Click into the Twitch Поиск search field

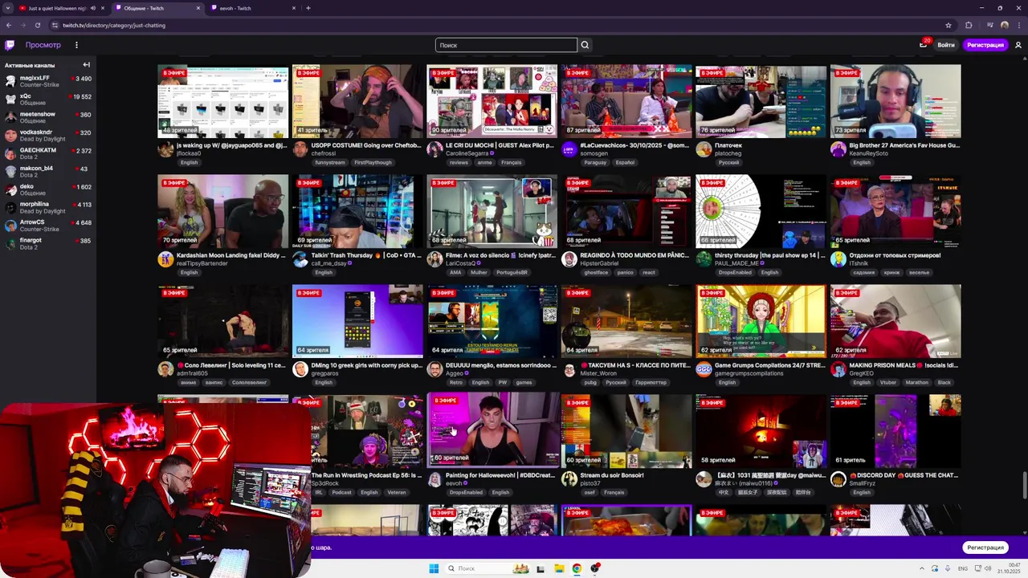pyautogui.click(x=506, y=45)
